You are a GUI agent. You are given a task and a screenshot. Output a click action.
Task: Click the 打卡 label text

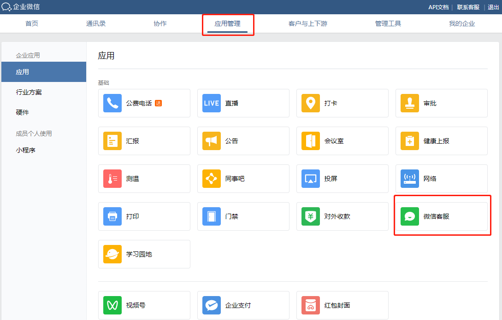pyautogui.click(x=331, y=103)
